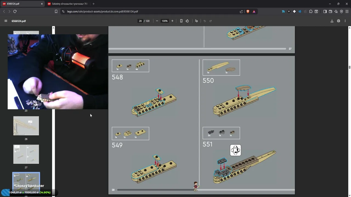Viewport: 351px width, 197px height.
Task: Click the main document vertical scrollbar thumb
Action: coord(349,67)
